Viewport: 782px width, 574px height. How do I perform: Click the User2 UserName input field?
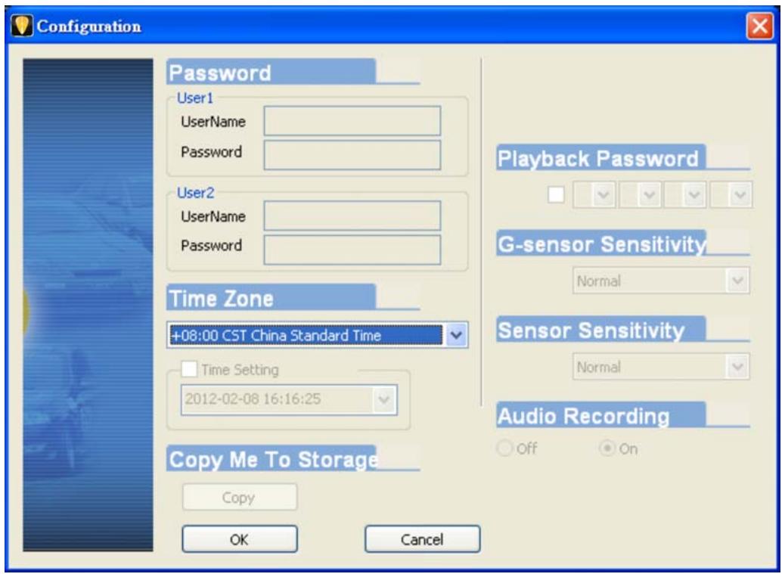pyautogui.click(x=352, y=216)
